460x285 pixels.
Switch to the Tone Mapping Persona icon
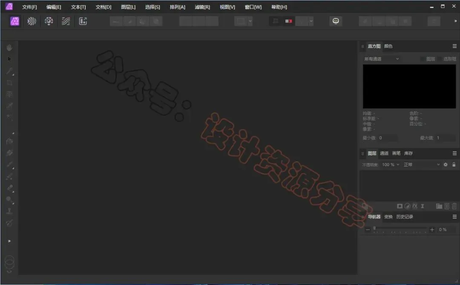(x=66, y=21)
